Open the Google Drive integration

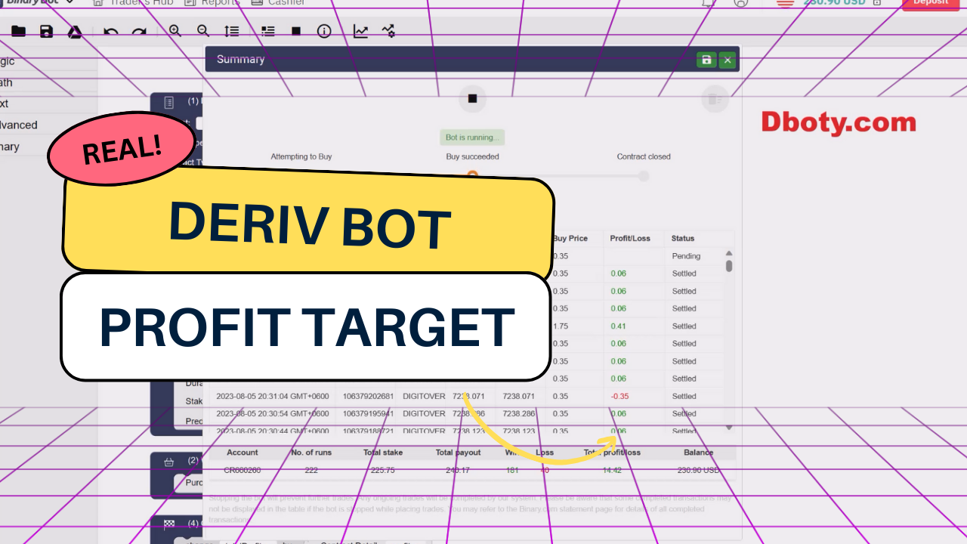(x=75, y=31)
